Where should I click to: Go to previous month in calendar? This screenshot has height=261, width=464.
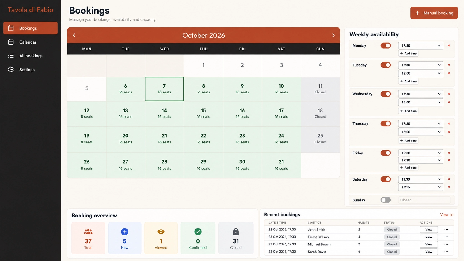tap(74, 35)
